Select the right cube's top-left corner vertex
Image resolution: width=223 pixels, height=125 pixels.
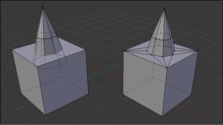(124, 51)
